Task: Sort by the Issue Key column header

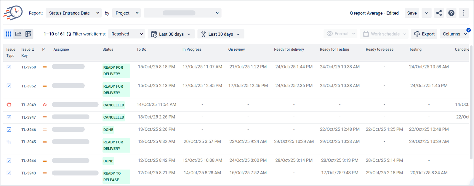Action: 28,52
